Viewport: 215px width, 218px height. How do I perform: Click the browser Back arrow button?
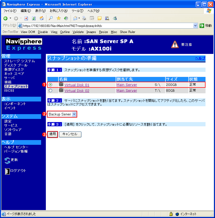5,18
